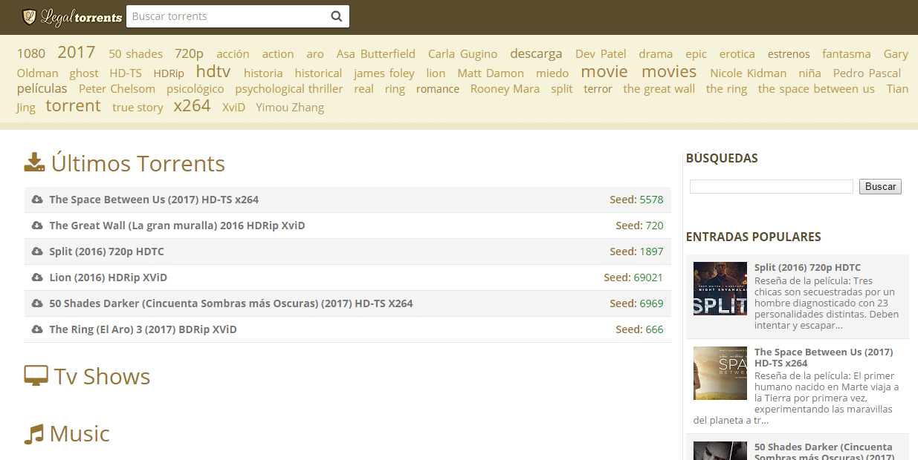Select the Matt Damon tag

point(491,73)
